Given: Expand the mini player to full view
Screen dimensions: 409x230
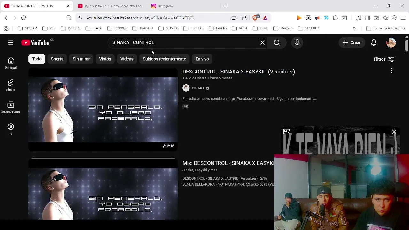Looking at the screenshot, I should [287, 132].
